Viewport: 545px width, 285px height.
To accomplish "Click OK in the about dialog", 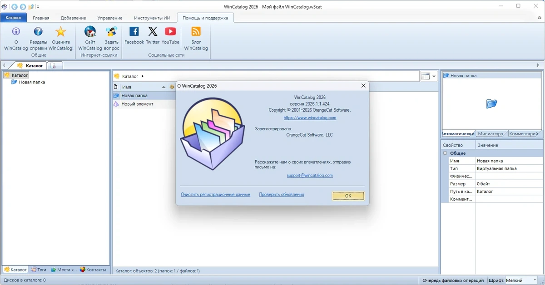I will pyautogui.click(x=348, y=196).
